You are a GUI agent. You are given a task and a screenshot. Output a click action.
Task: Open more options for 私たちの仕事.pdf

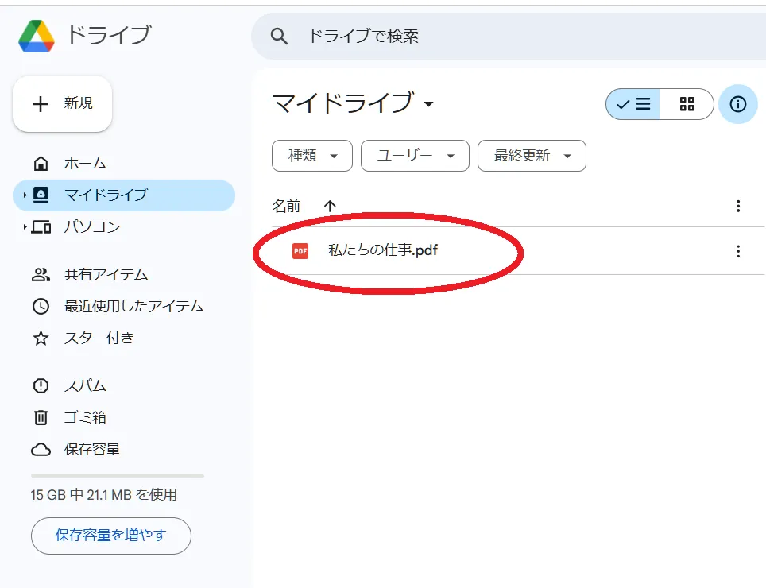click(x=738, y=251)
